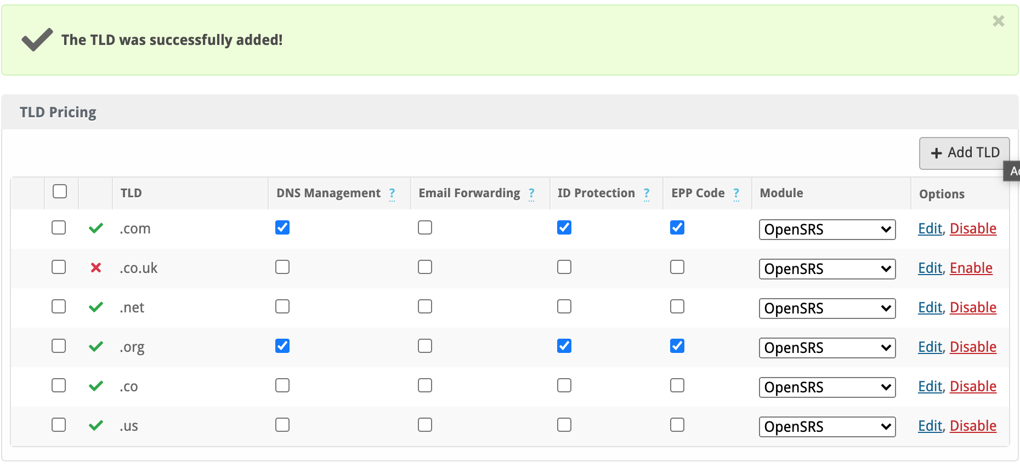The height and width of the screenshot is (468, 1020).
Task: Click Edit link for .net
Action: 930,307
